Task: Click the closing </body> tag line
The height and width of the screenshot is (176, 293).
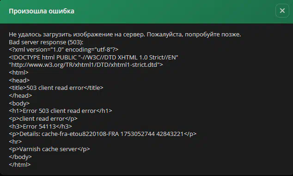Action: point(20,157)
